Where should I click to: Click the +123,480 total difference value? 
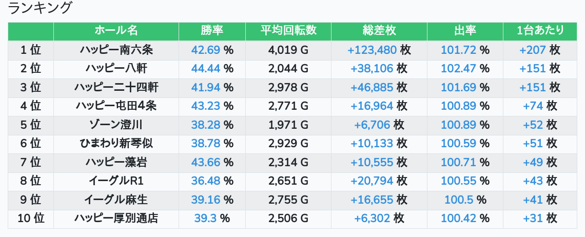pyautogui.click(x=372, y=50)
